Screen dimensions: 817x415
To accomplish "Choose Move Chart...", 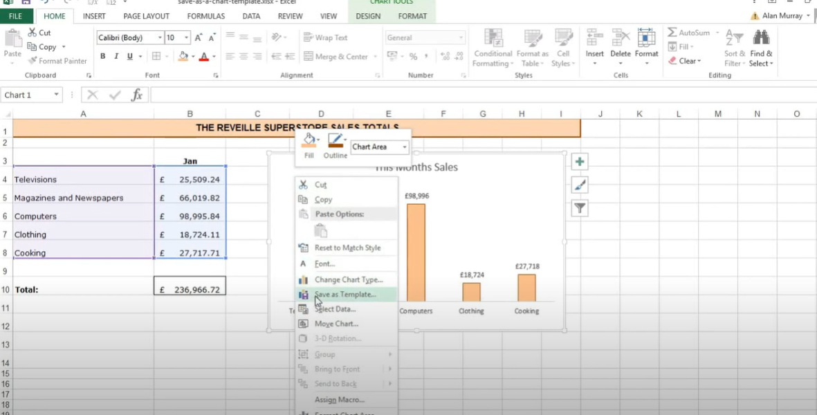I will click(346, 324).
